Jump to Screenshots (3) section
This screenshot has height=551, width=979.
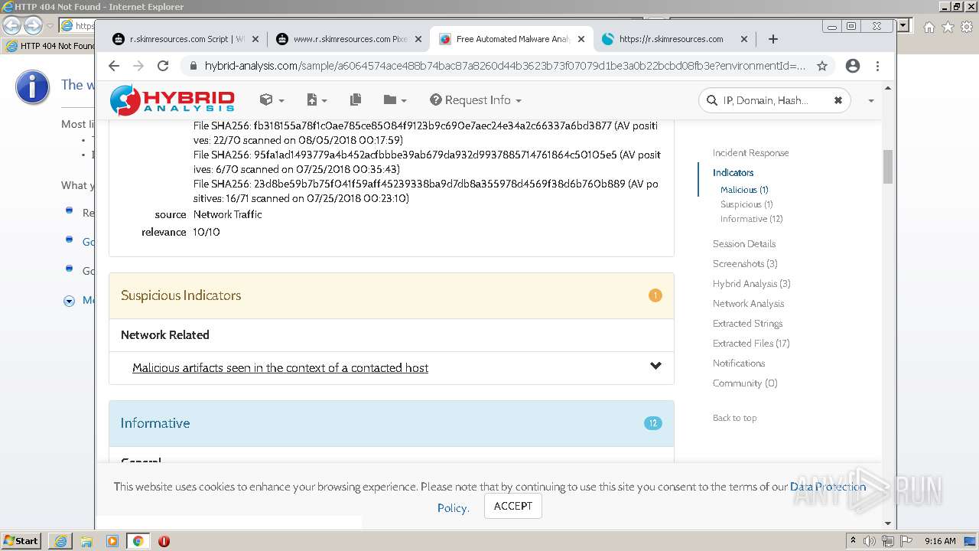click(x=745, y=264)
